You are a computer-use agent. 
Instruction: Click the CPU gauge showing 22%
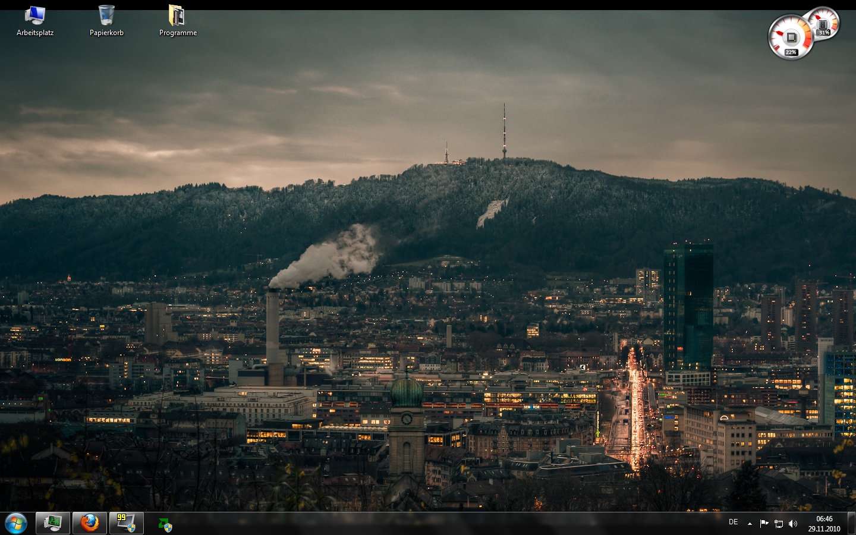click(x=790, y=38)
